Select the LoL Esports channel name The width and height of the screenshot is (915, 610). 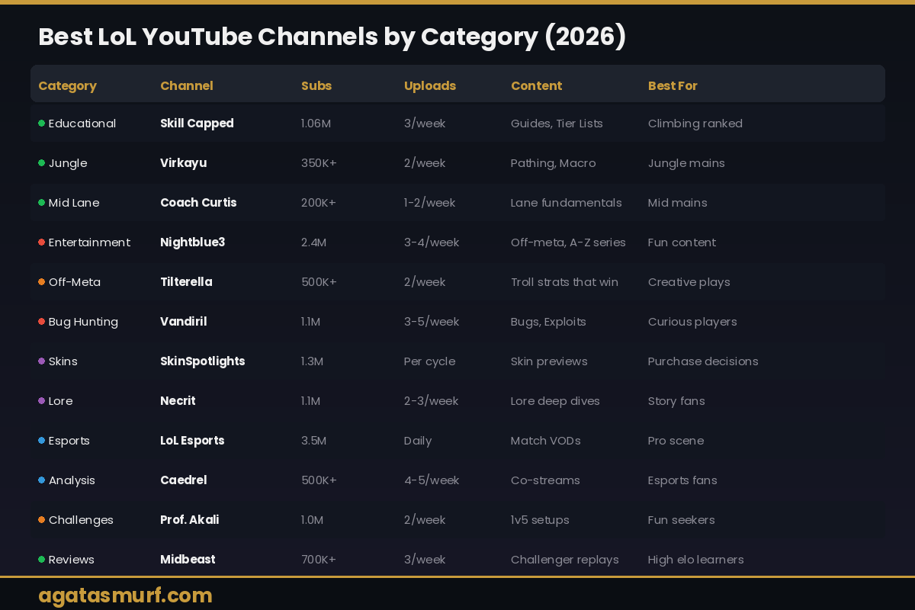point(192,441)
